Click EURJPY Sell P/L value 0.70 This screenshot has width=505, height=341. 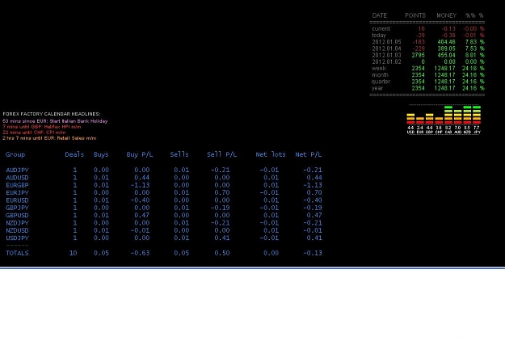pos(222,192)
